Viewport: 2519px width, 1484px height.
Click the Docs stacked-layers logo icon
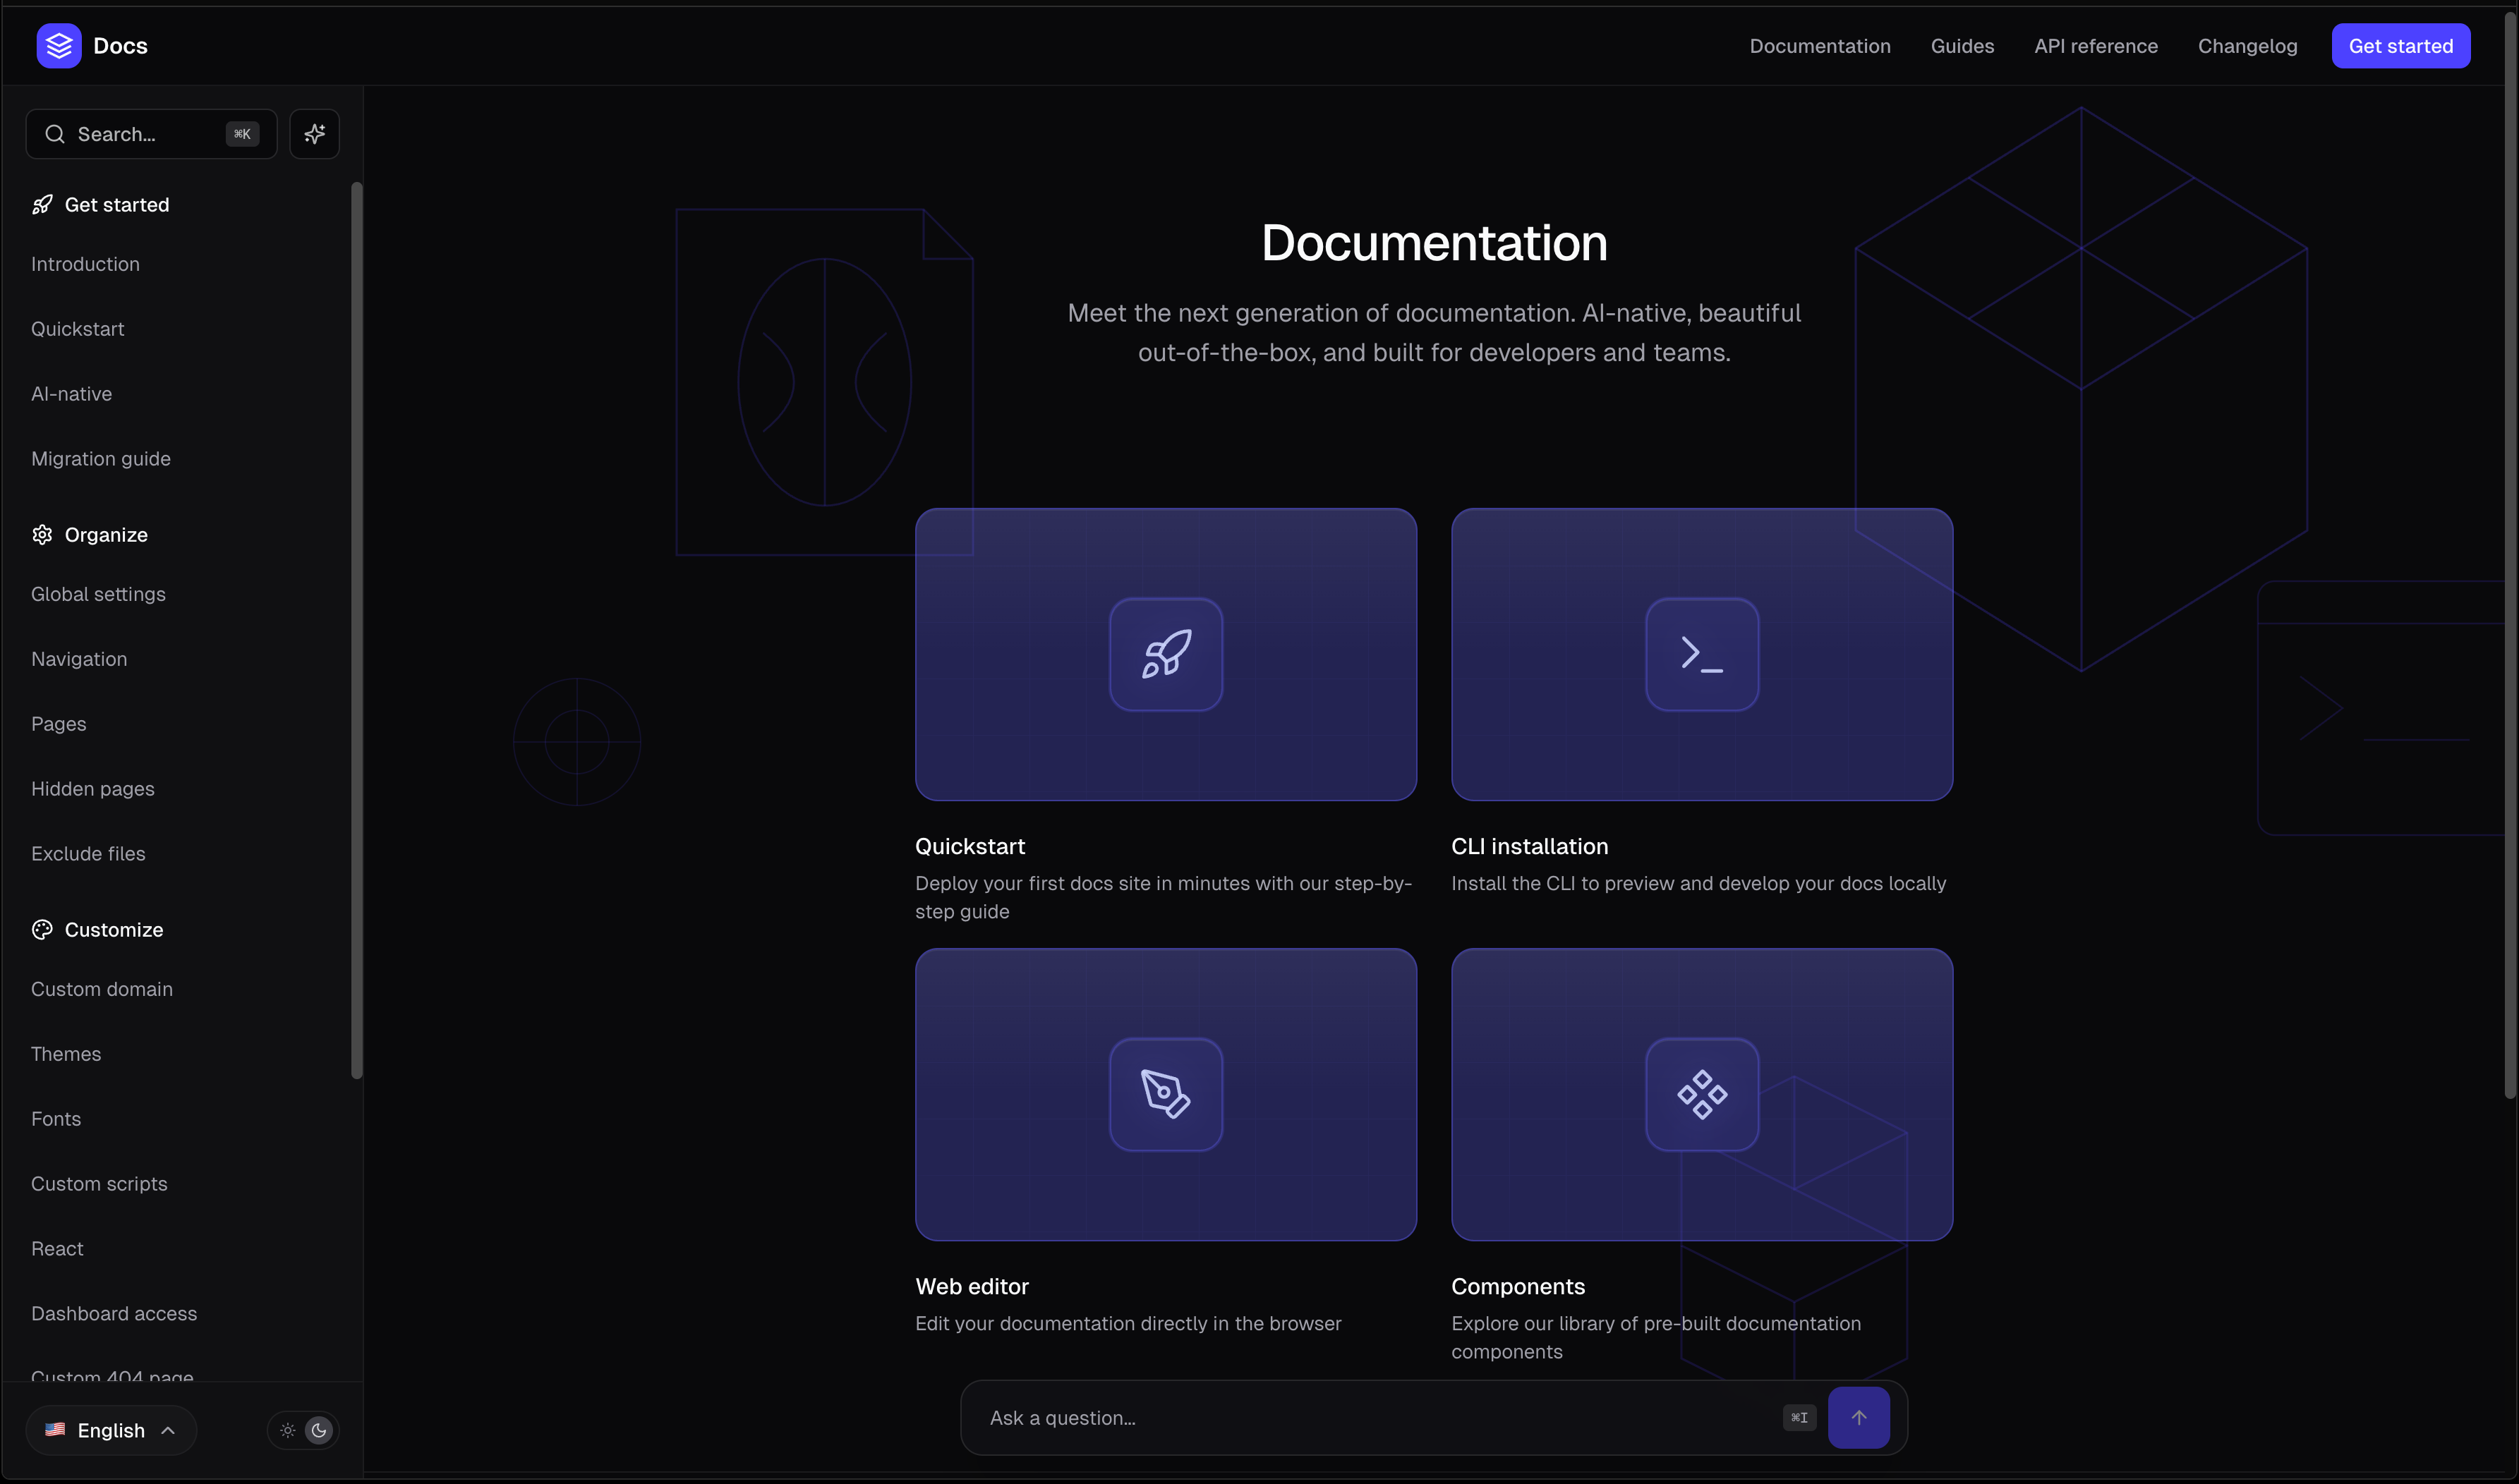click(59, 46)
